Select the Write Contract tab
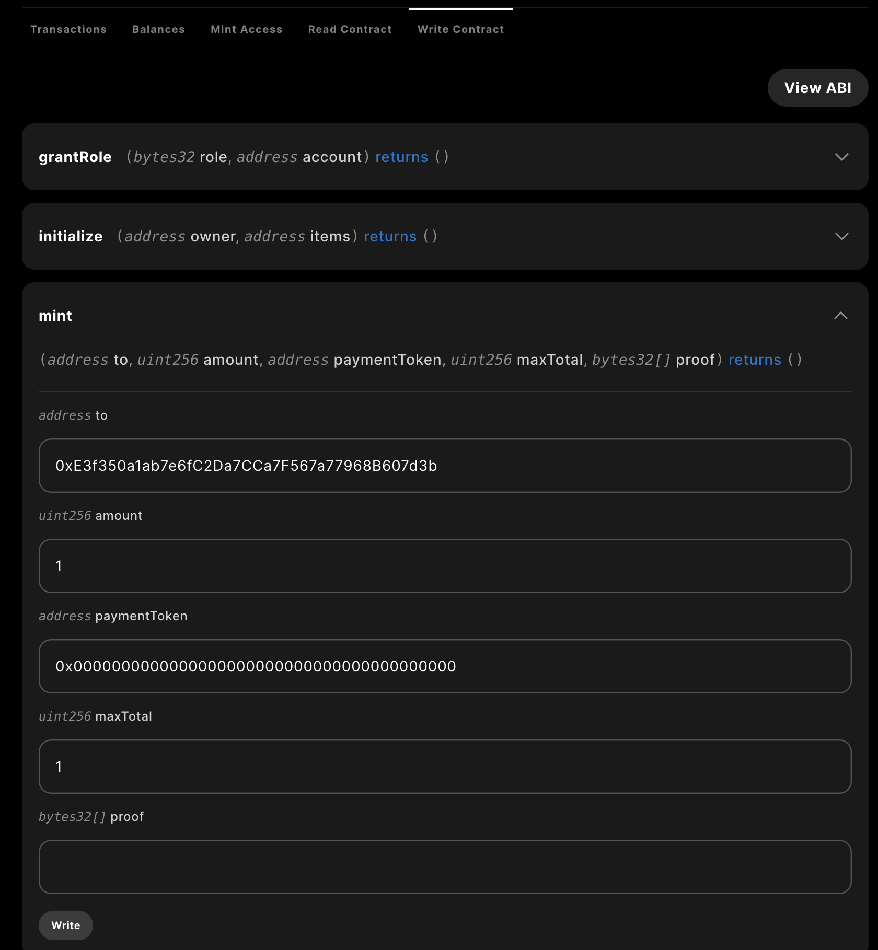This screenshot has height=950, width=878. pos(461,29)
